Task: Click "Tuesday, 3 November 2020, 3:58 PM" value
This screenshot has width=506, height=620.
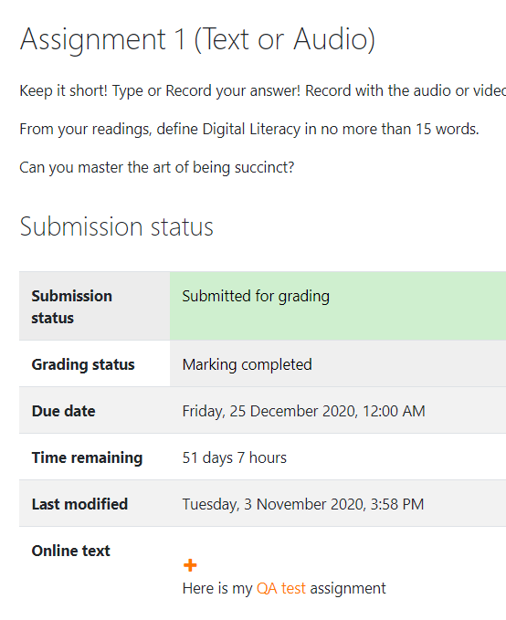Action: pos(303,505)
